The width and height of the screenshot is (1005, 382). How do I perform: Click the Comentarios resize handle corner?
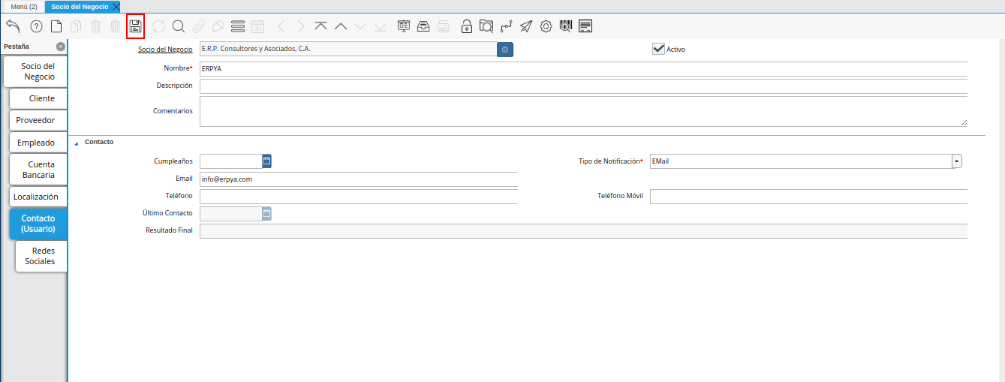pos(963,122)
